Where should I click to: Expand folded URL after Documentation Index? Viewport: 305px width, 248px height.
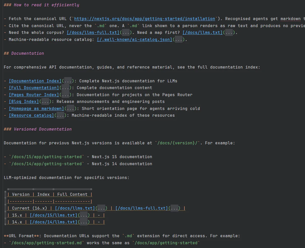pyautogui.click(x=68, y=81)
